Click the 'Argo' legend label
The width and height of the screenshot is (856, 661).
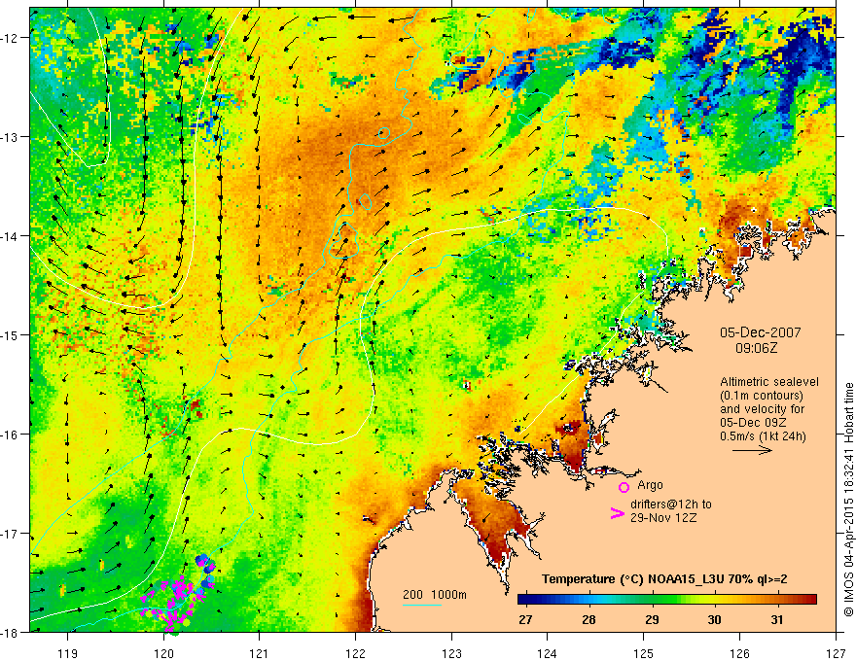click(650, 485)
